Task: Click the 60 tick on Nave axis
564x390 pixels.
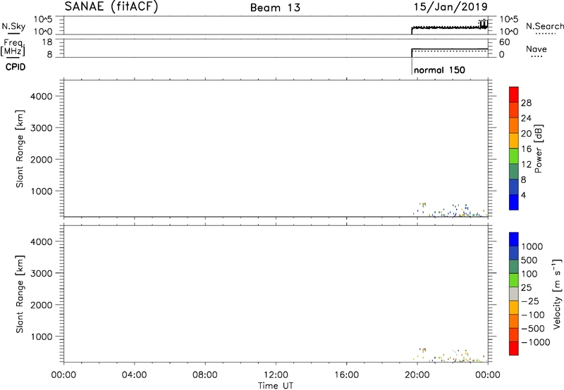Action: coord(504,42)
